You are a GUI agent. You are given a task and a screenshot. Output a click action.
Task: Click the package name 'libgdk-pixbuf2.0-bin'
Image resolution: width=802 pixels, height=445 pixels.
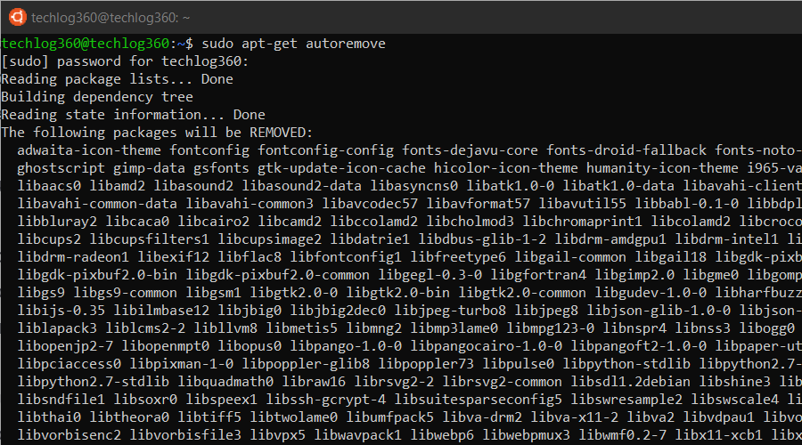(x=97, y=275)
